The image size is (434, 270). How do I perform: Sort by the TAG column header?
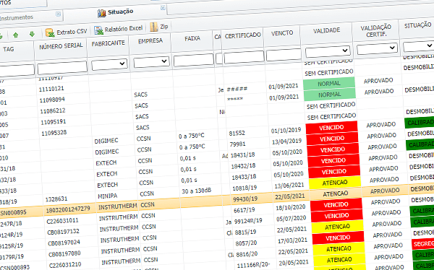tap(8, 49)
